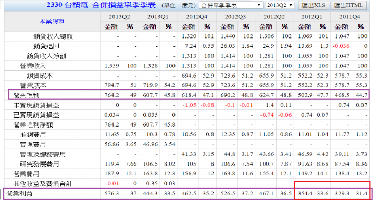Click the 其他收益及費損合計 row label
The height and width of the screenshot is (201, 375).
tap(43, 184)
